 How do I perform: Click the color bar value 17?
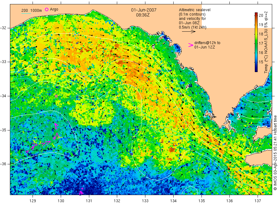261,43
